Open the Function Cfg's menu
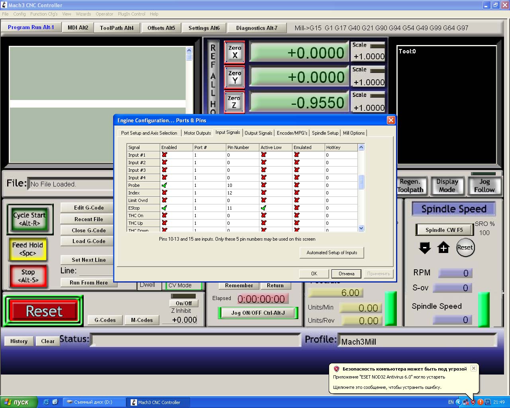 [x=44, y=14]
